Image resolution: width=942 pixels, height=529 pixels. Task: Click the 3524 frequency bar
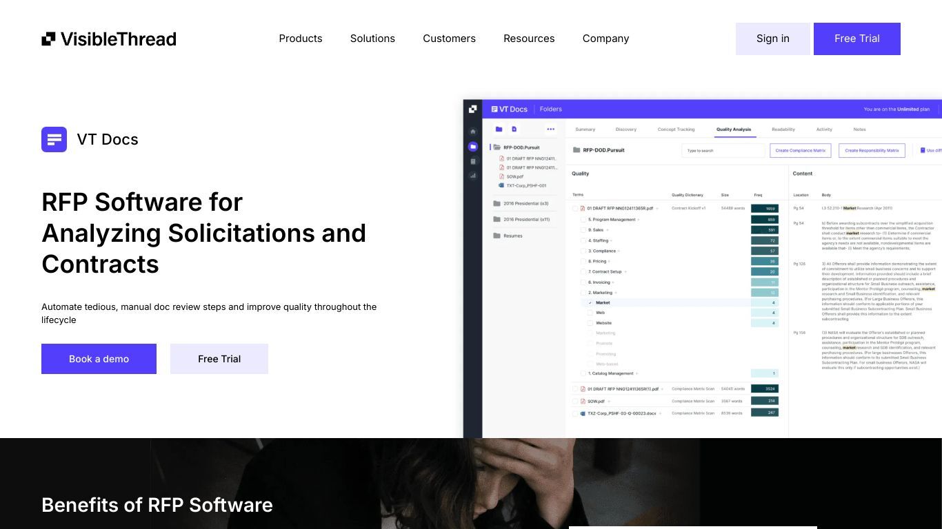765,388
